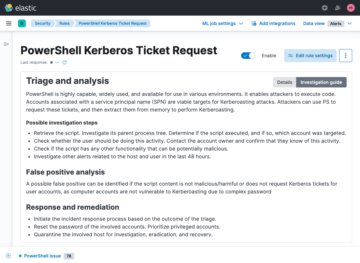Open rule actions three-dot menu
Image resolution: width=360 pixels, height=263 pixels.
[x=345, y=56]
